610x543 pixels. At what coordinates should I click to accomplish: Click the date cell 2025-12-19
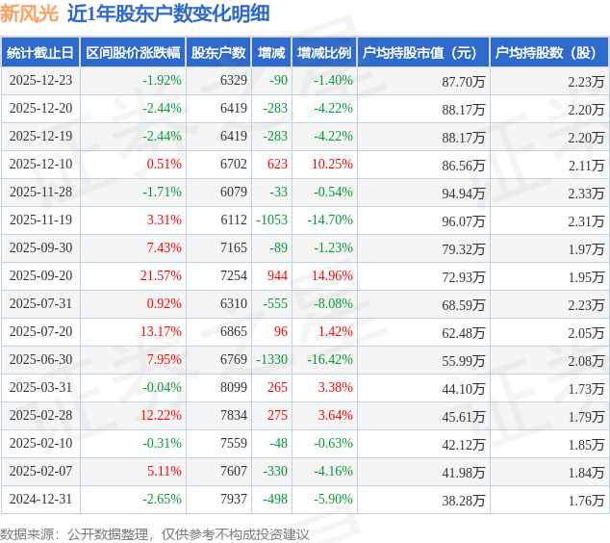pos(40,137)
